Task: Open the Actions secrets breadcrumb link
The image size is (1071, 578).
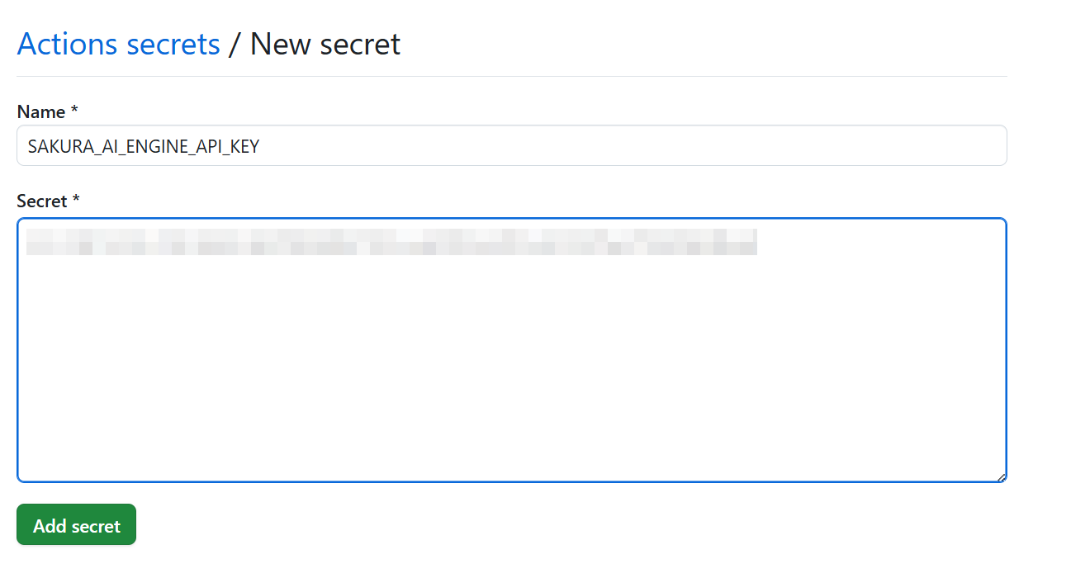Action: pyautogui.click(x=118, y=44)
